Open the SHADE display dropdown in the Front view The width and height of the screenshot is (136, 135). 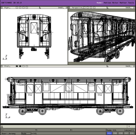point(128,66)
